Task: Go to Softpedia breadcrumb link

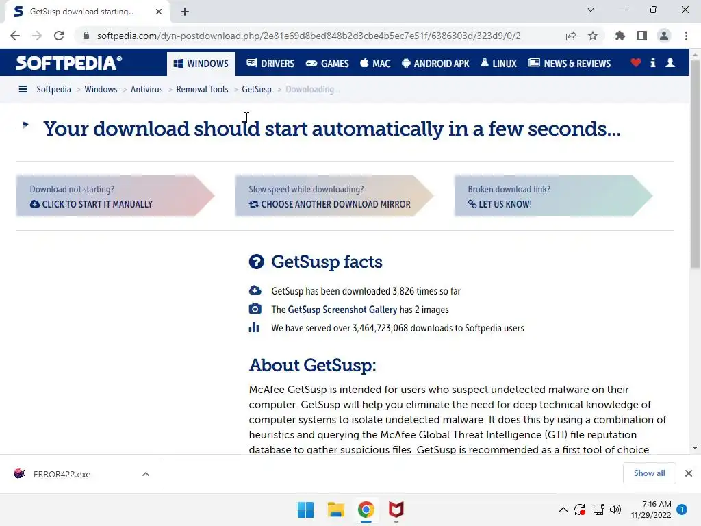Action: [x=53, y=90]
